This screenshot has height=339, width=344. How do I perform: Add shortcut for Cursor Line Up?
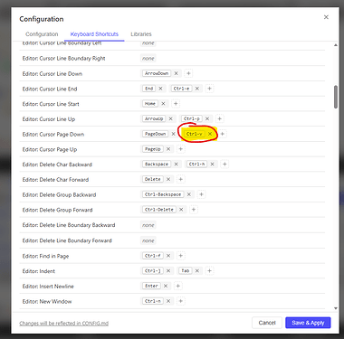click(220, 118)
